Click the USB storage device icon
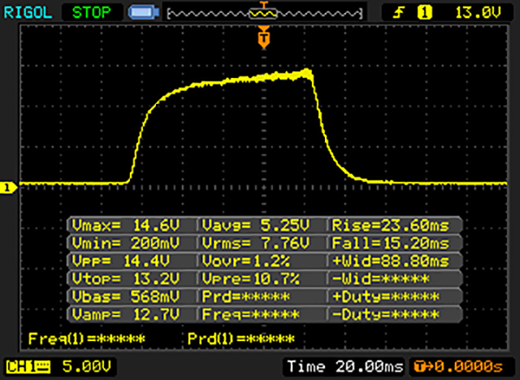 click(x=144, y=12)
